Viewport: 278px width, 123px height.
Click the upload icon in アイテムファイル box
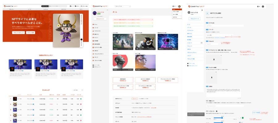[214, 60]
